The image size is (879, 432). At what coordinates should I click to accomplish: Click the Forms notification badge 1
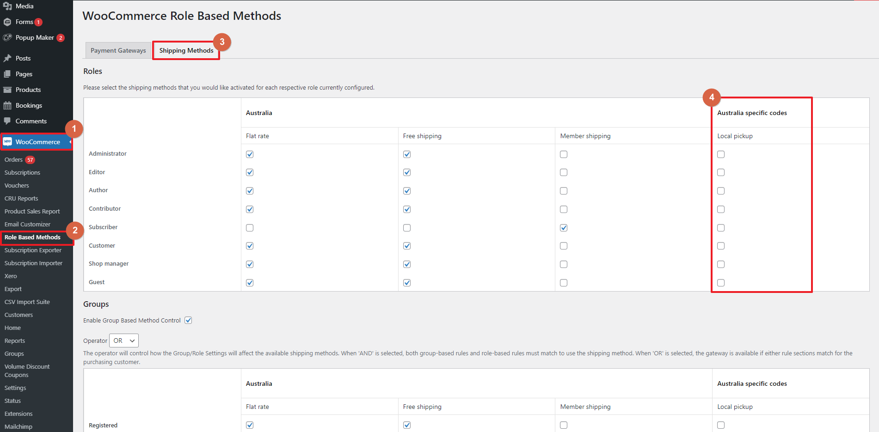point(38,22)
